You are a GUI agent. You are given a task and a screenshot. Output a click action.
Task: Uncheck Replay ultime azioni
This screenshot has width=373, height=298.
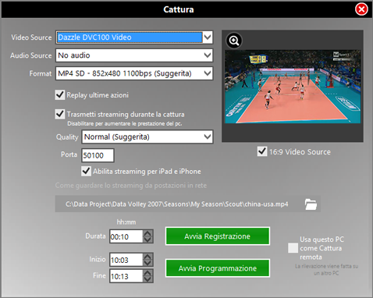click(60, 95)
